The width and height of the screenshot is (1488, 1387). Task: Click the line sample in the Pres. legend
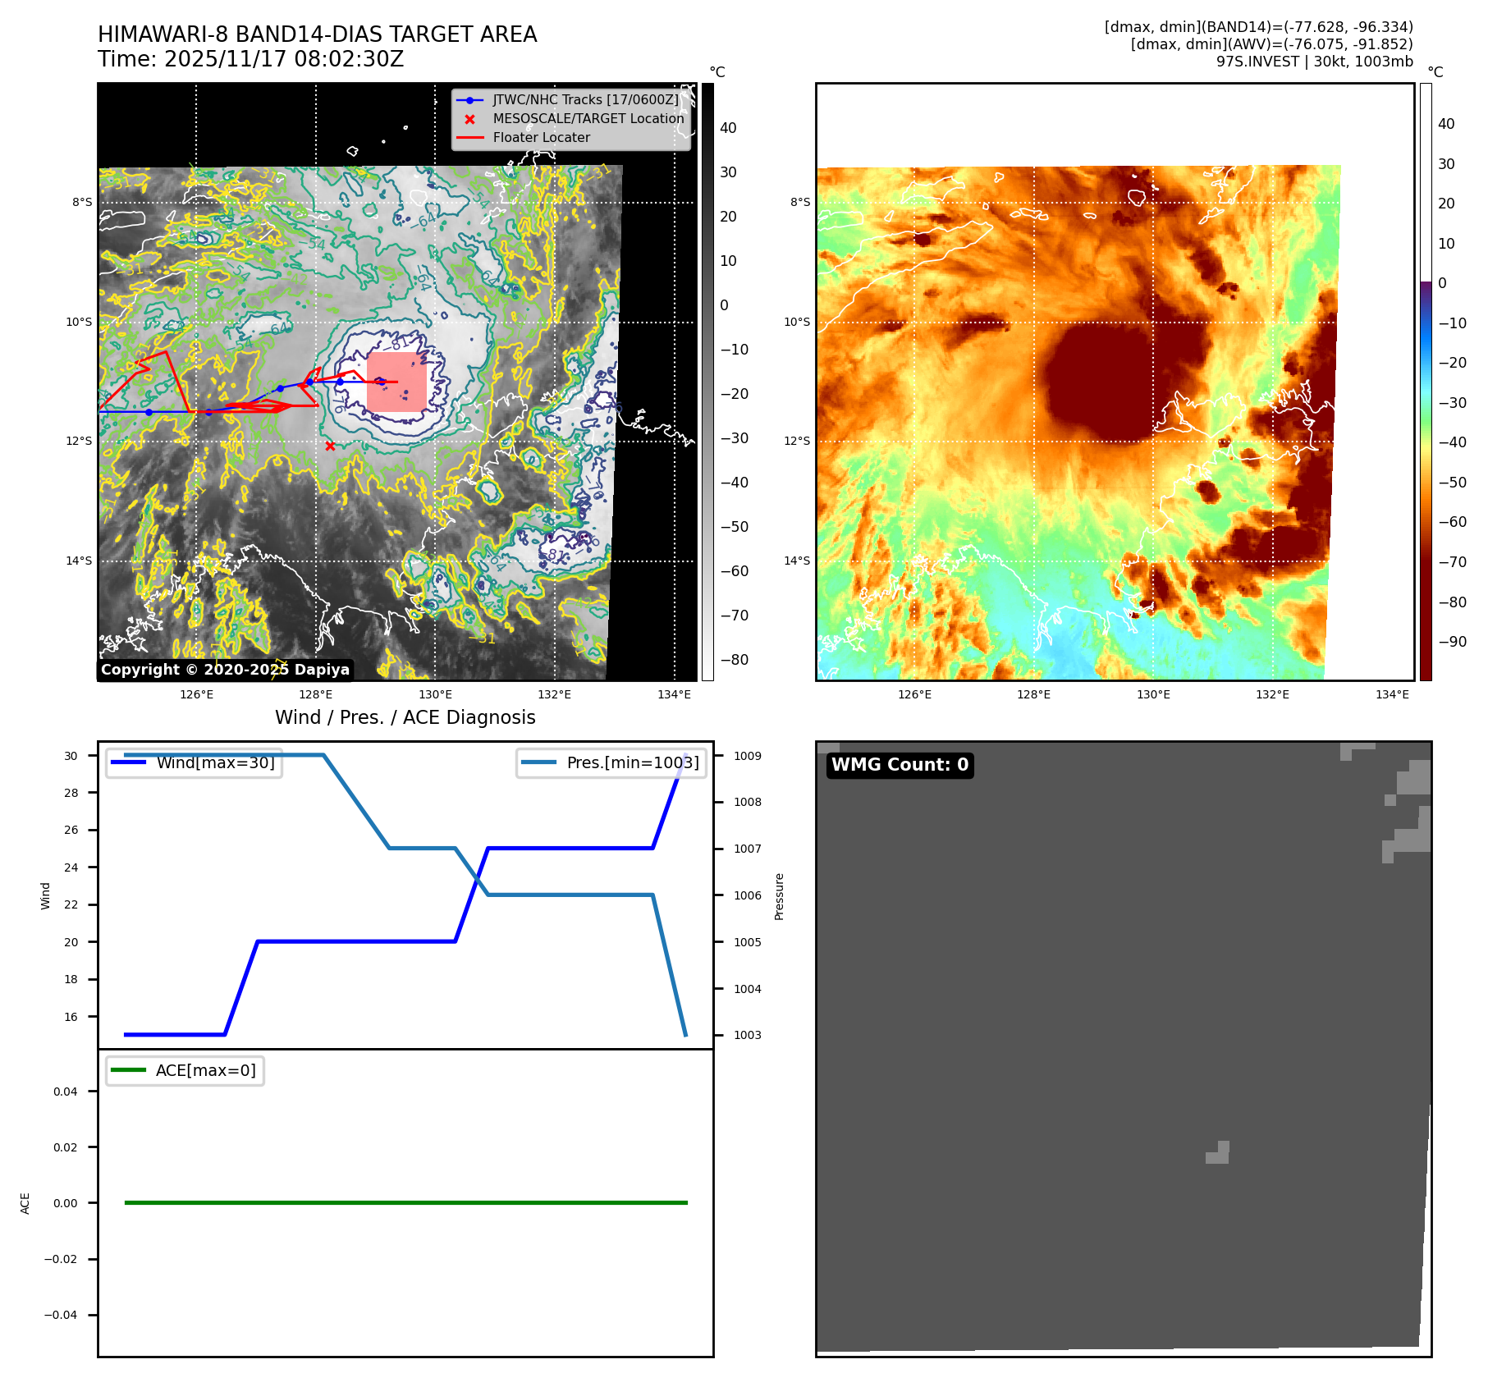coord(538,762)
